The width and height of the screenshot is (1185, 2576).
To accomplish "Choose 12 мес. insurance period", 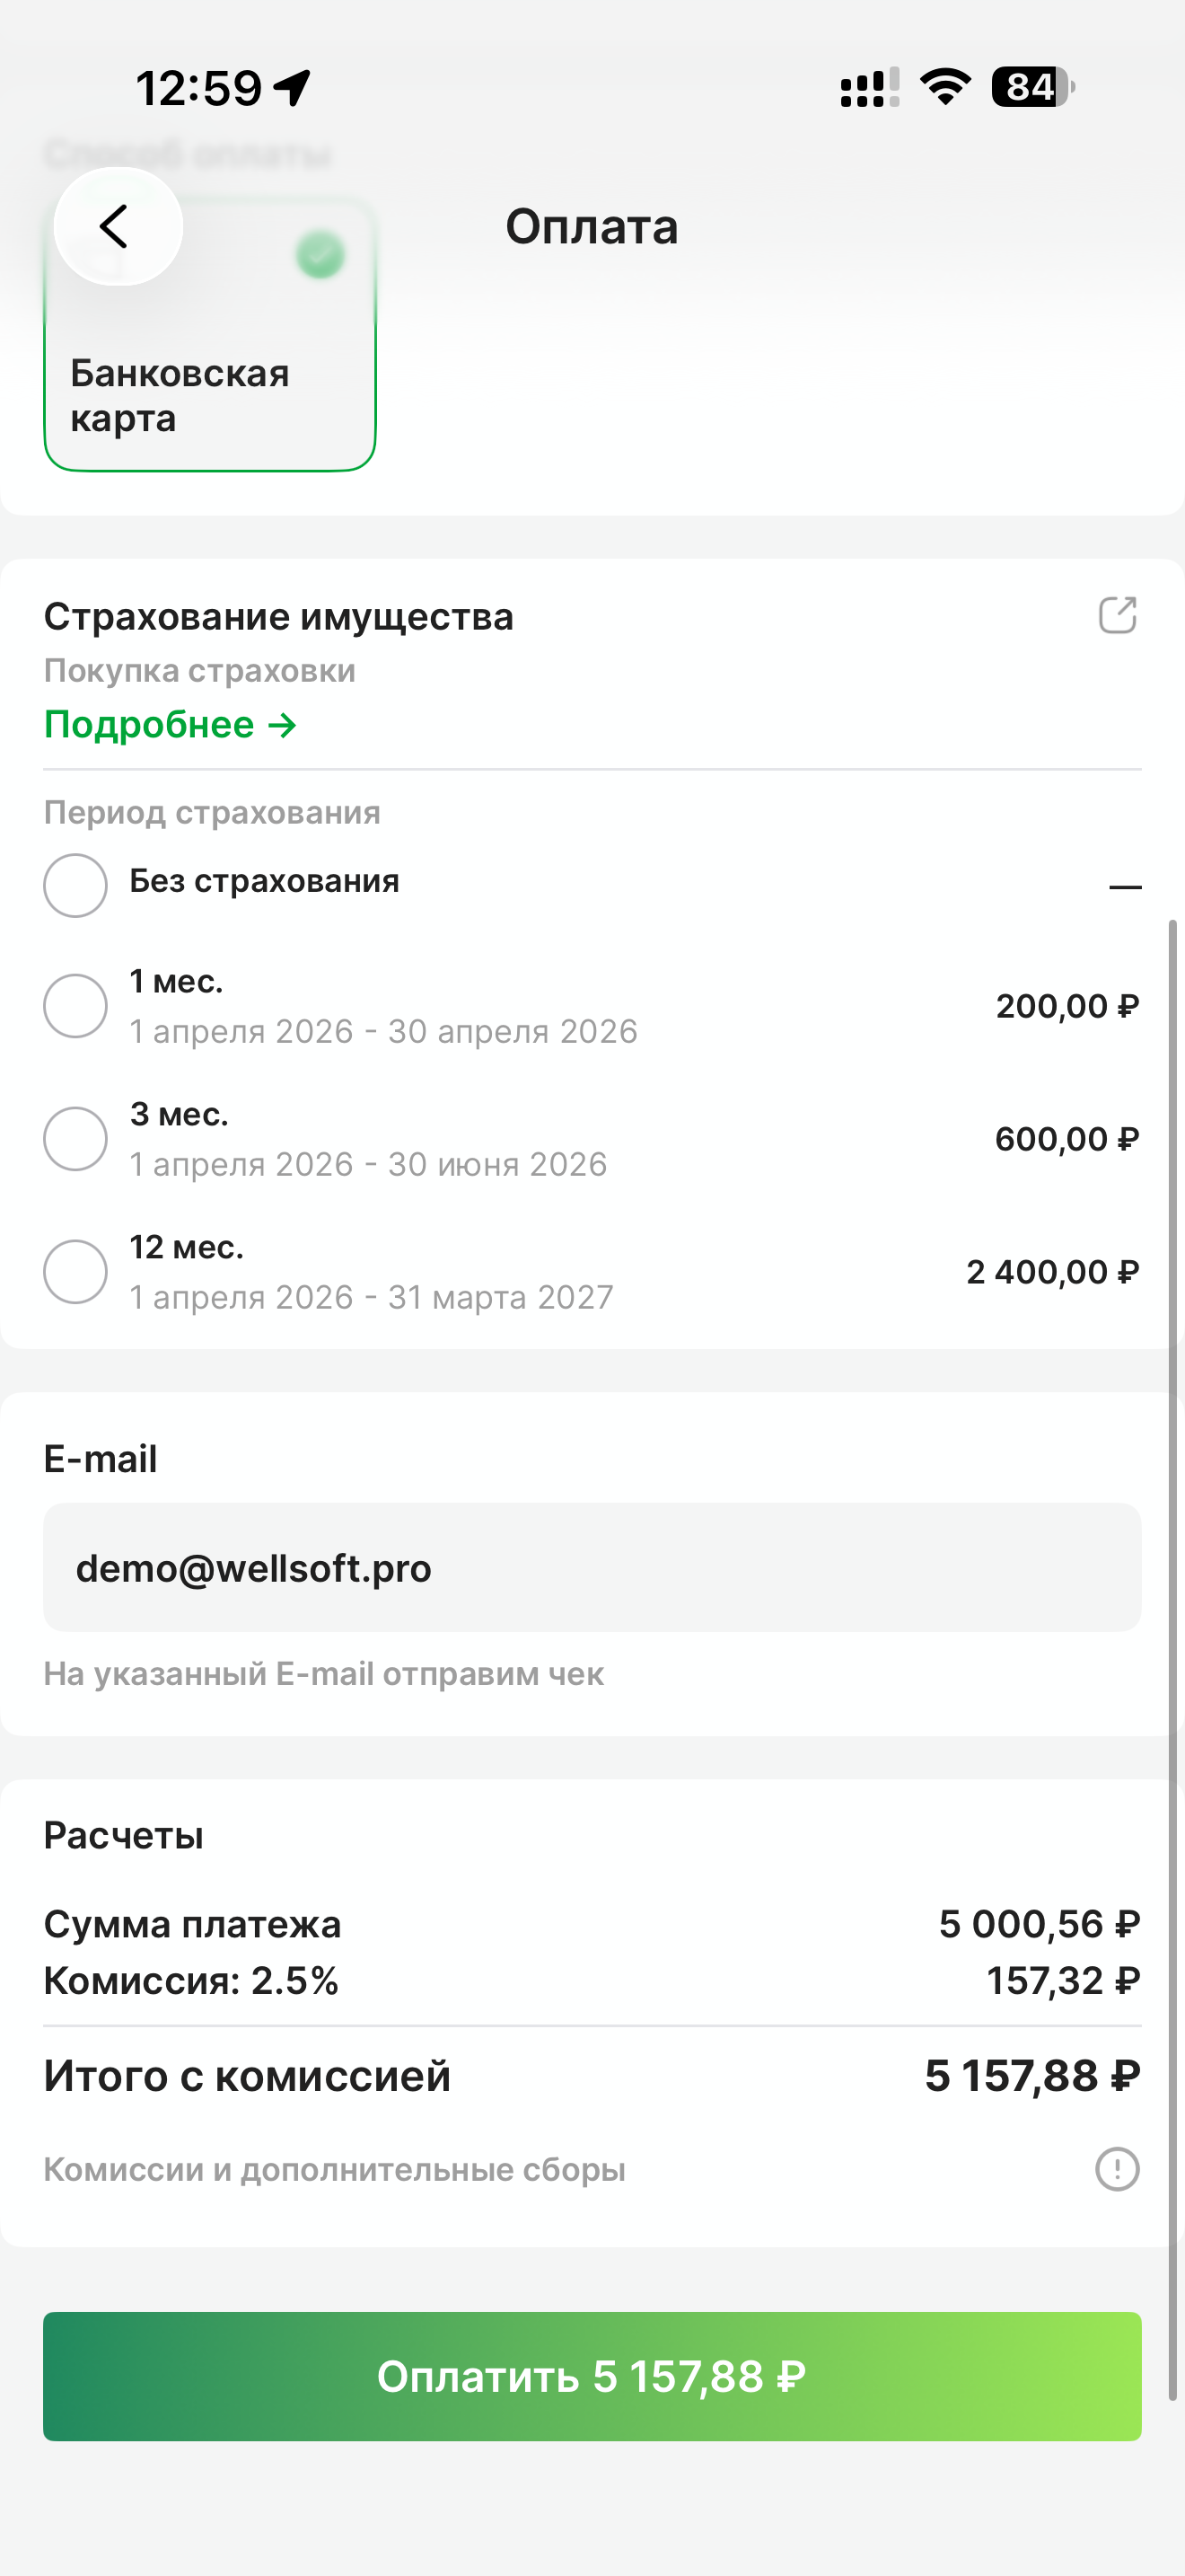I will coord(75,1272).
